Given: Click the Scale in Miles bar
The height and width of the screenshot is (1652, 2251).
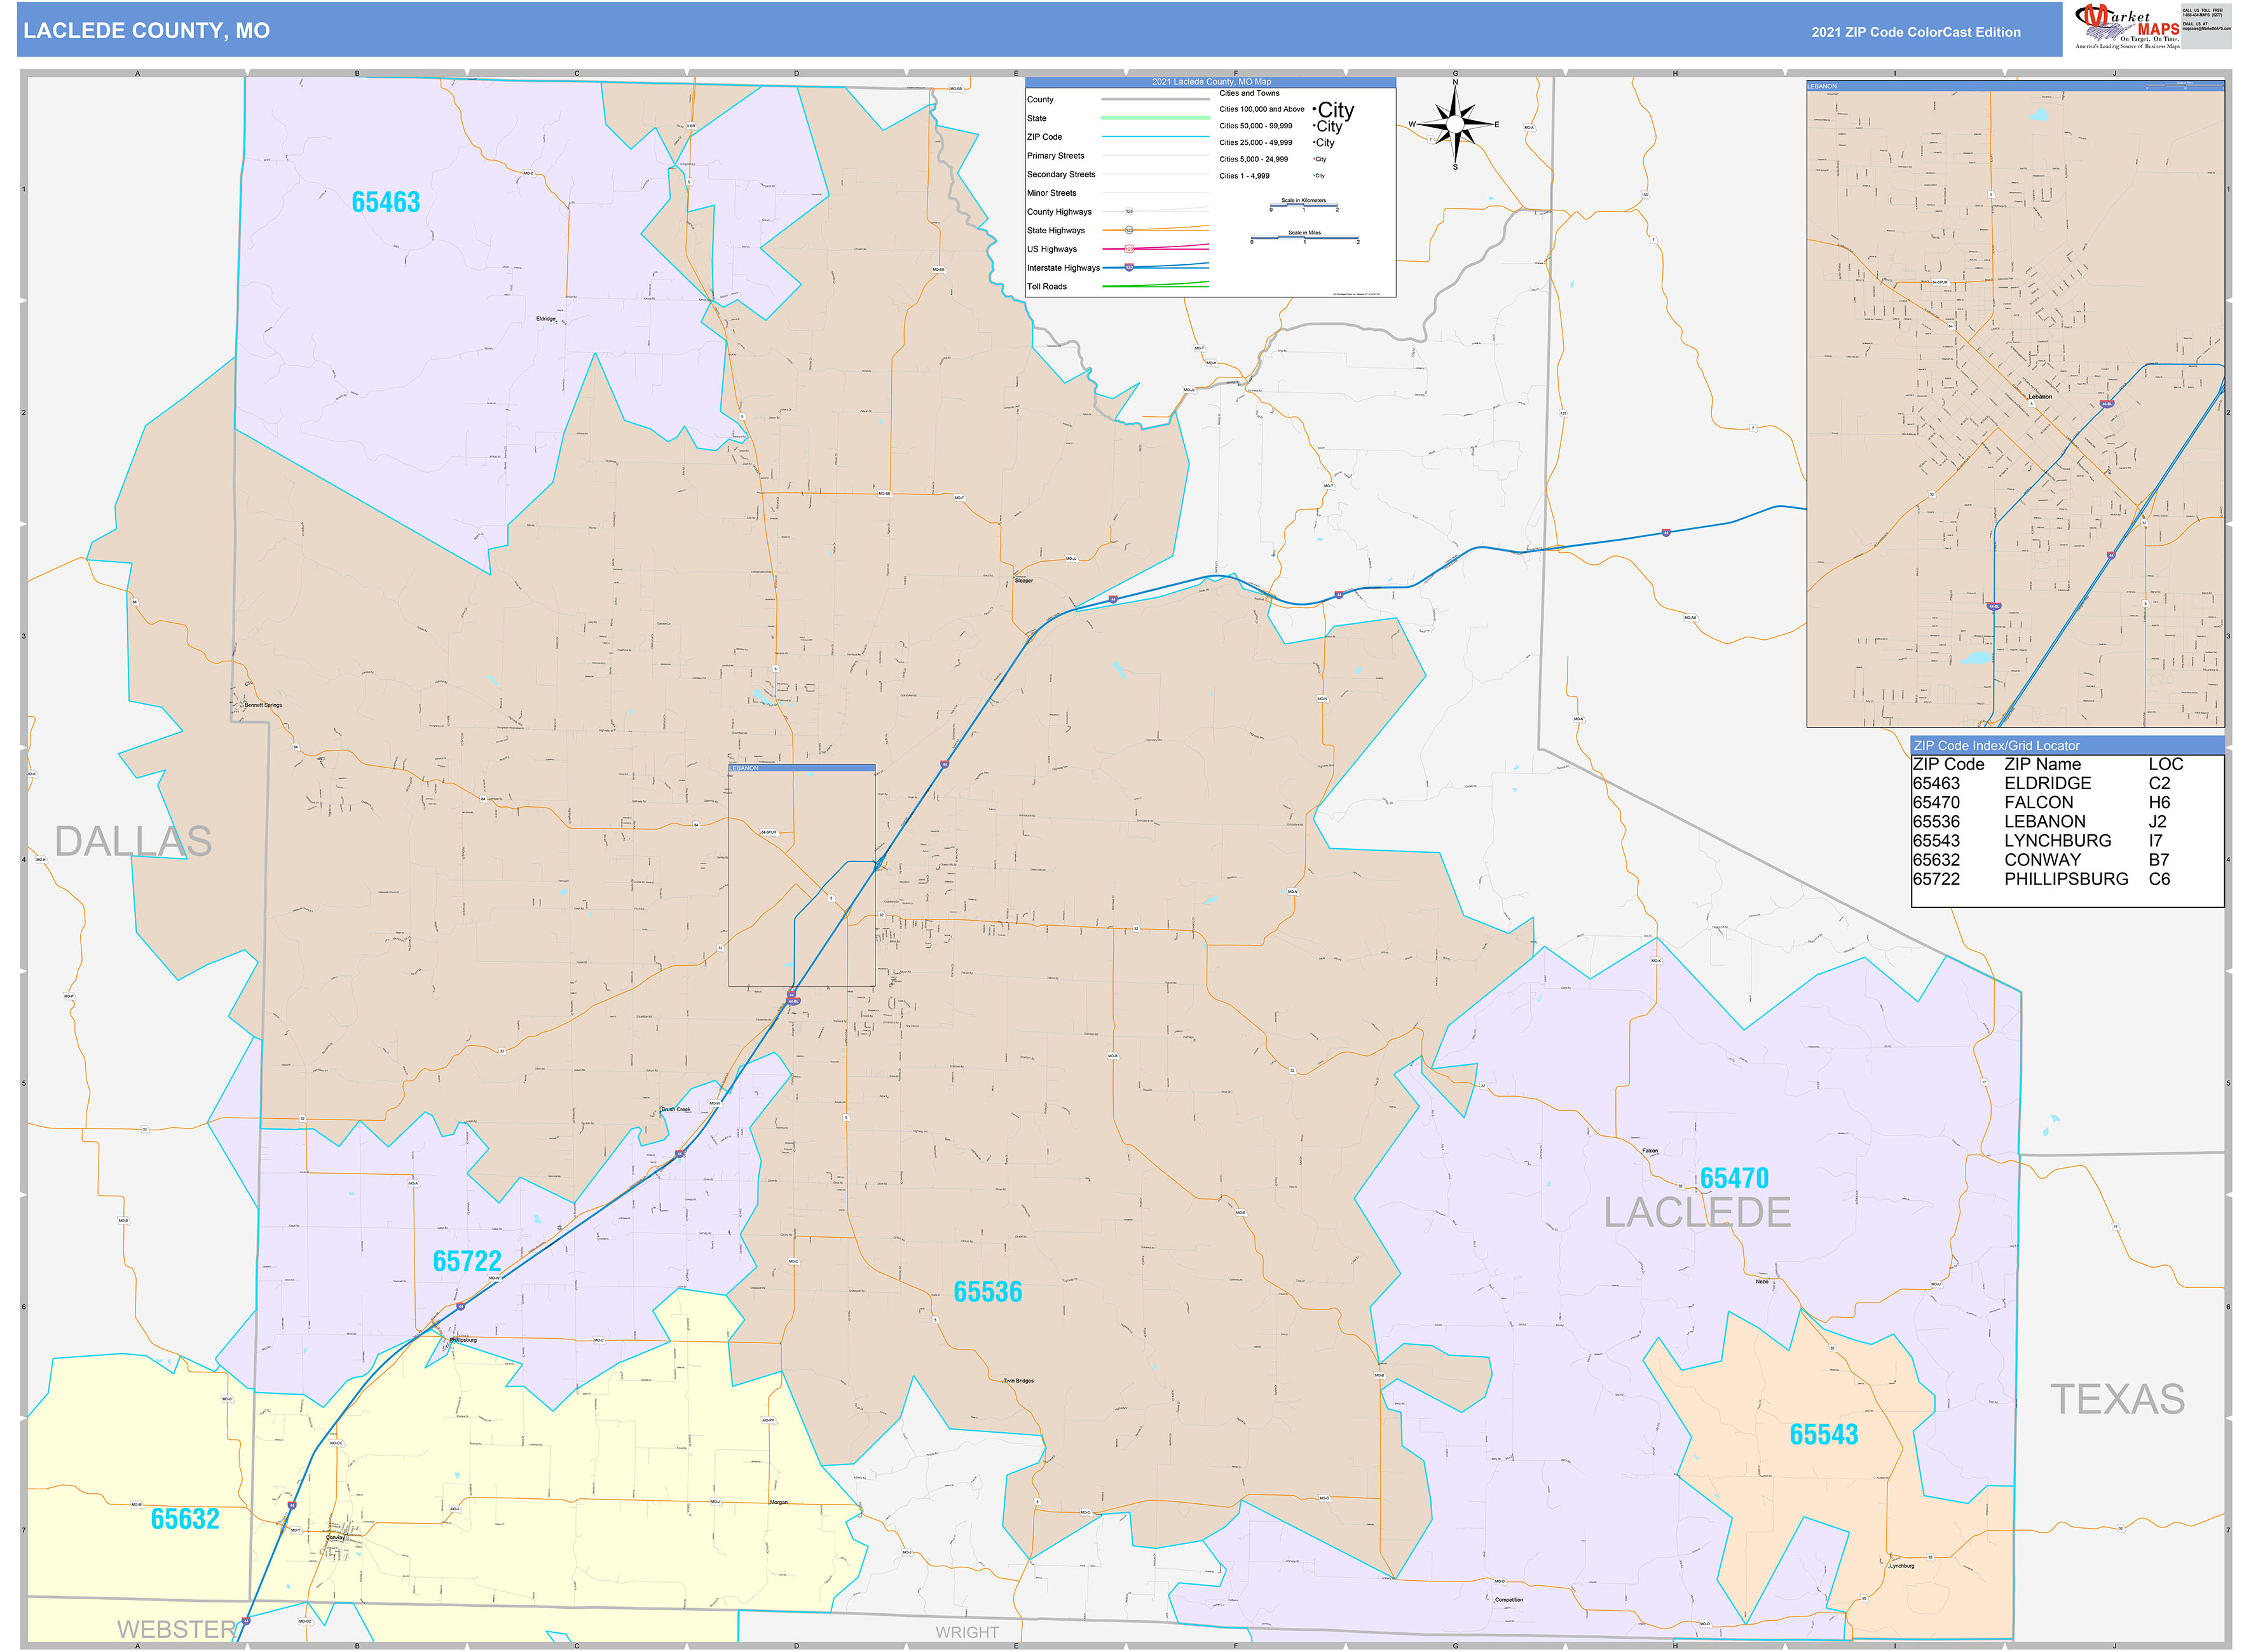Looking at the screenshot, I should 1304,237.
